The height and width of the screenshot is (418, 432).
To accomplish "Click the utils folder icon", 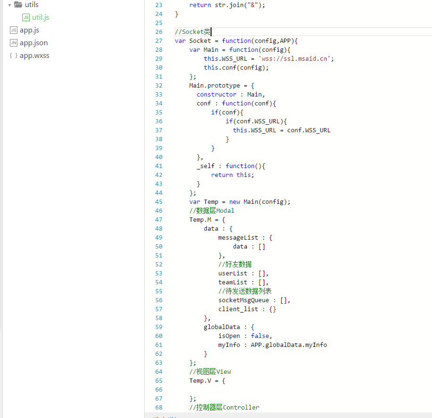I will coord(18,5).
